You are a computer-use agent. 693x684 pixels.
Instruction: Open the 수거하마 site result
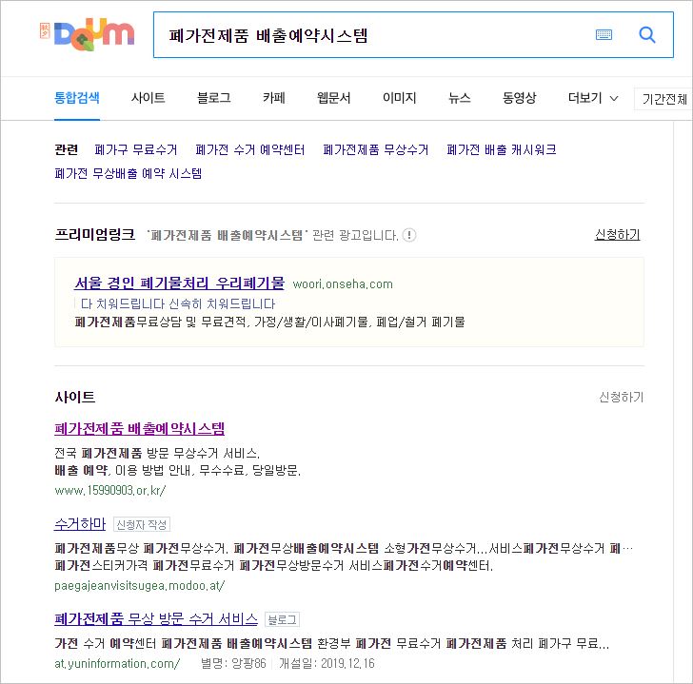pos(80,524)
